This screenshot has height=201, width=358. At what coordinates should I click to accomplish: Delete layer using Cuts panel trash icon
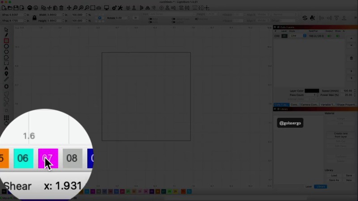tap(351, 58)
